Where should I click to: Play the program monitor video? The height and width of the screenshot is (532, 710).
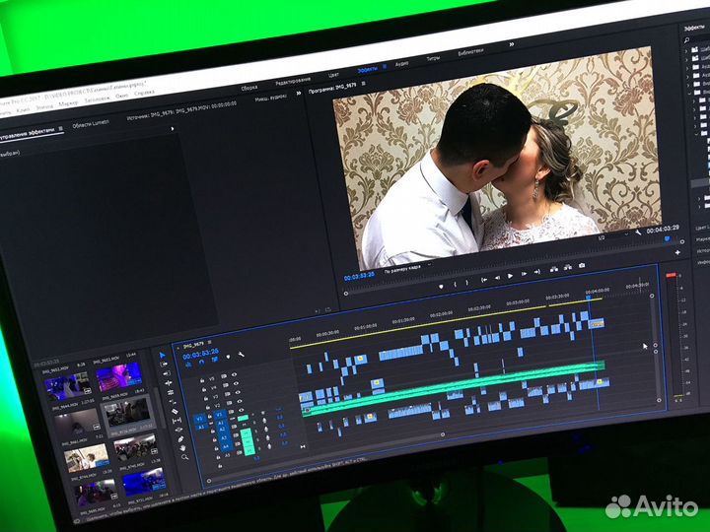tap(510, 276)
